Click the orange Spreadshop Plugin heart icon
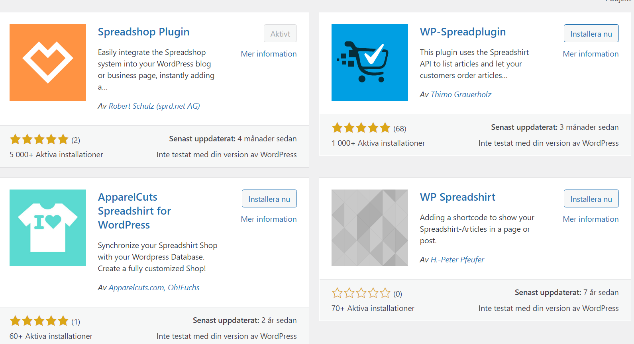This screenshot has width=634, height=344. [48, 63]
